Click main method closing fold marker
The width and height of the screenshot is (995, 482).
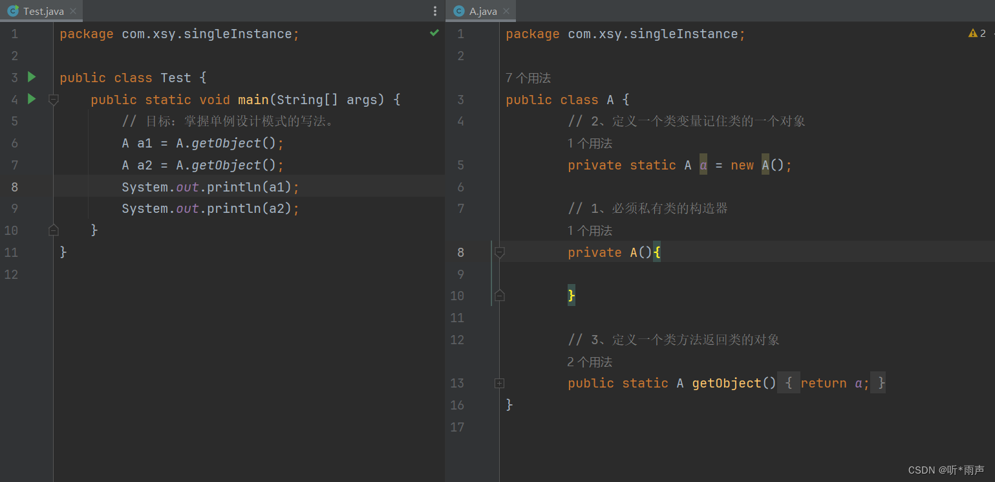pos(54,230)
